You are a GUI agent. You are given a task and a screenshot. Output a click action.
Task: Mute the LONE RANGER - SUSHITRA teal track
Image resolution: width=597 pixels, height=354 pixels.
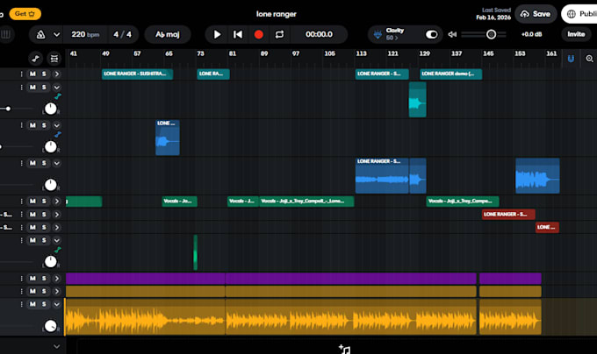[x=32, y=74]
